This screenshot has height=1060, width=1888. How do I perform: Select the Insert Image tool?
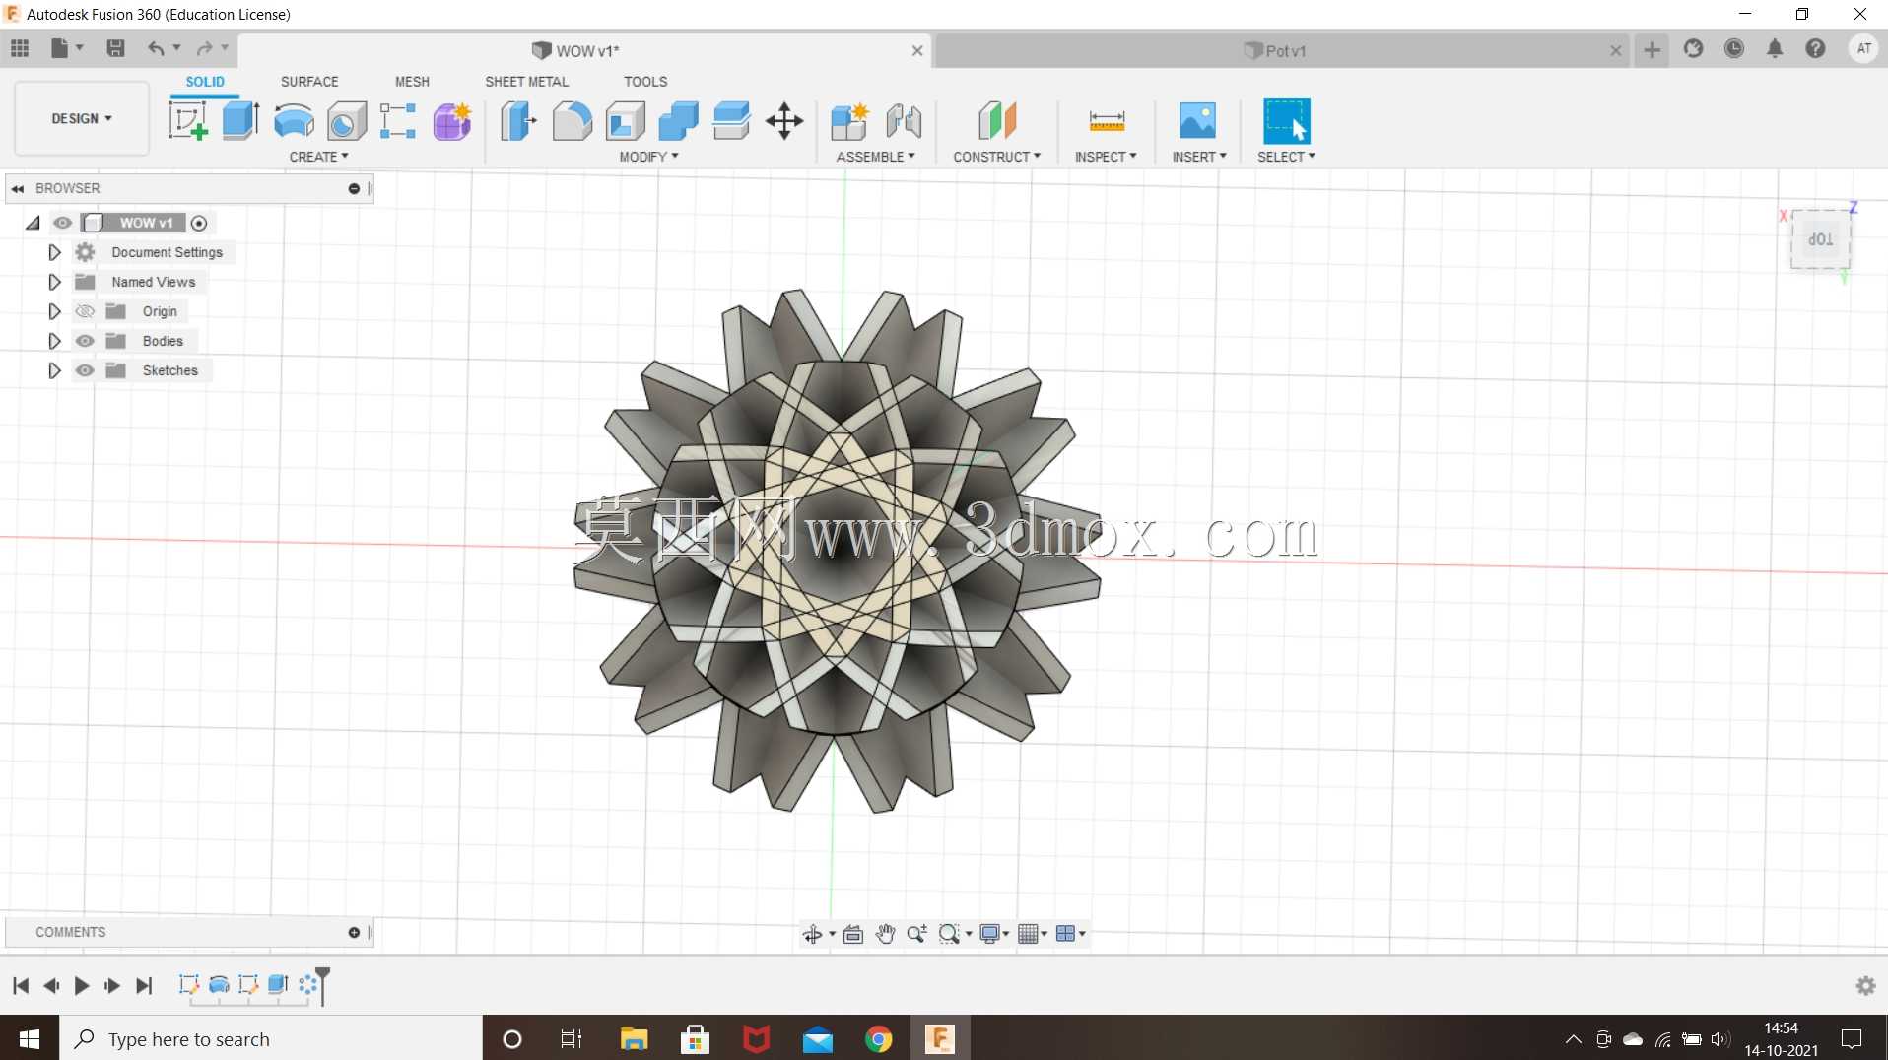tap(1198, 121)
